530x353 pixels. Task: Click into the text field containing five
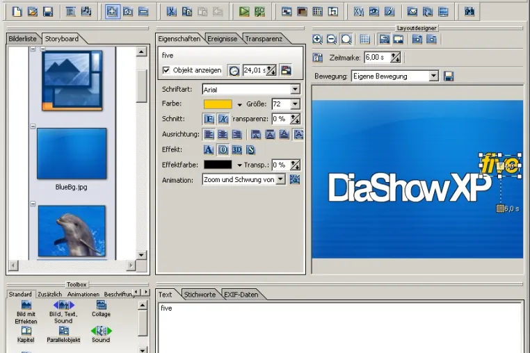tap(340, 327)
